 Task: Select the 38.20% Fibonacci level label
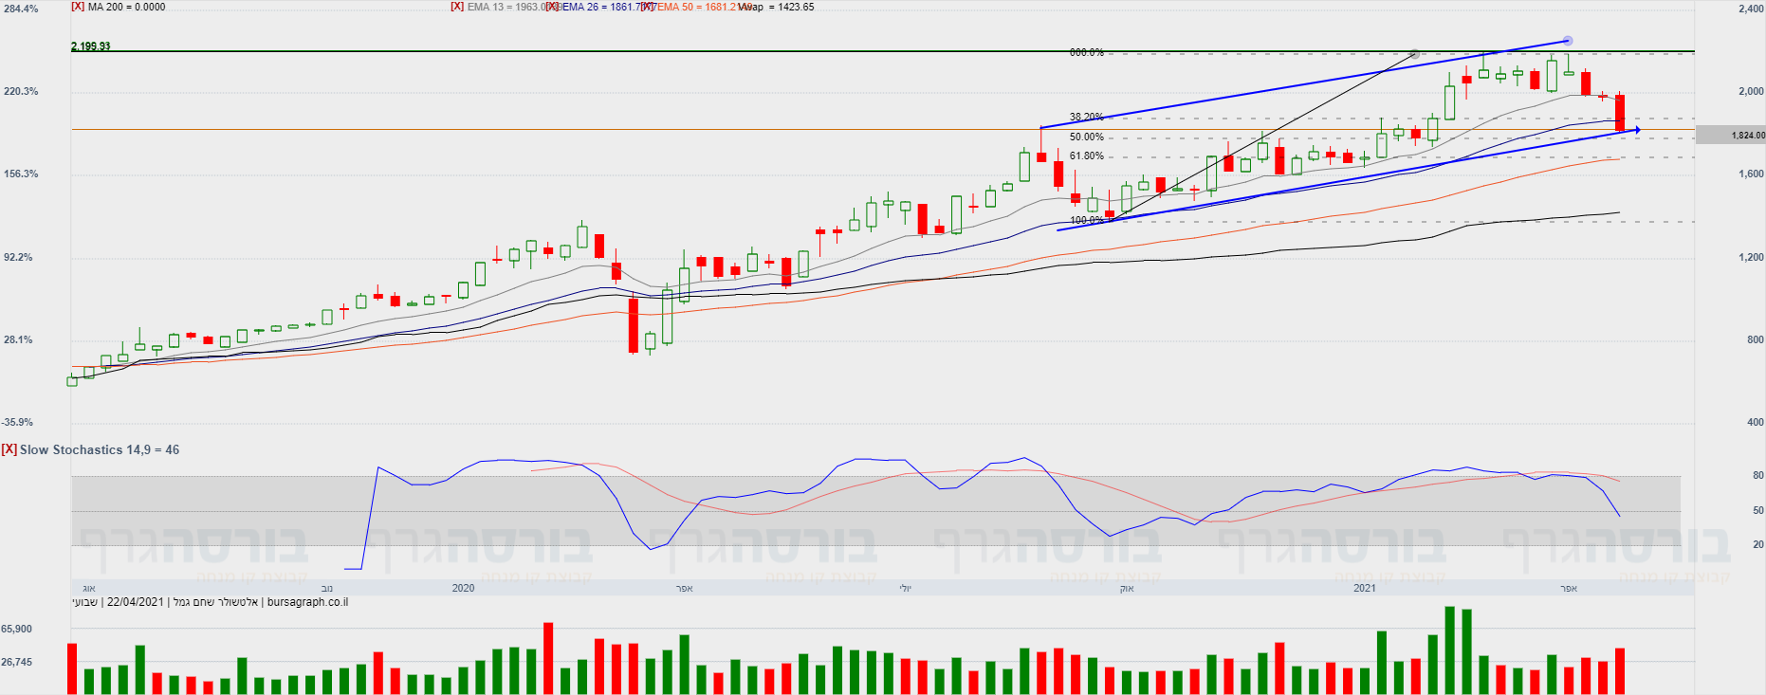tap(1087, 118)
